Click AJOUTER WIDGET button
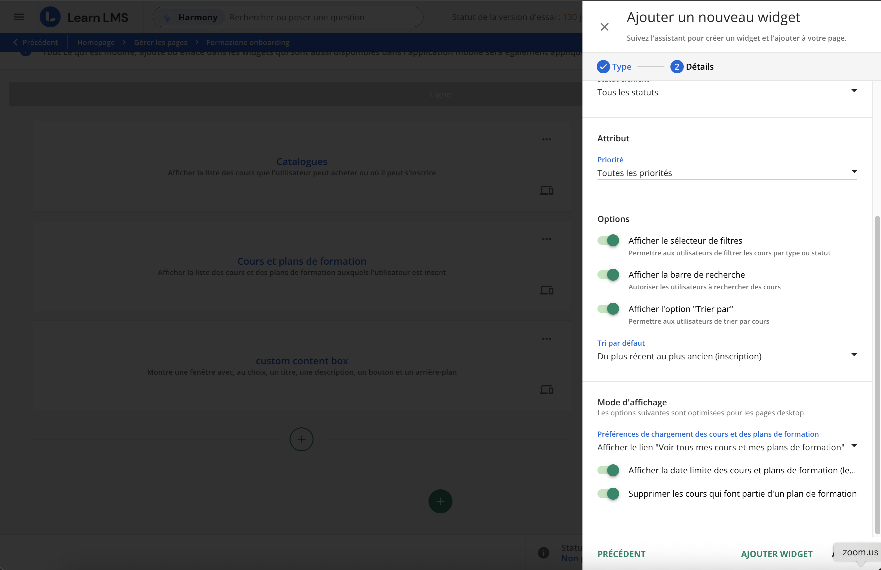 coord(776,554)
